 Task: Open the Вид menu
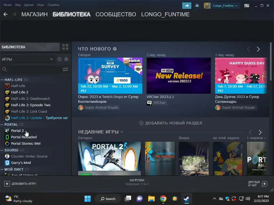[x=18, y=5]
